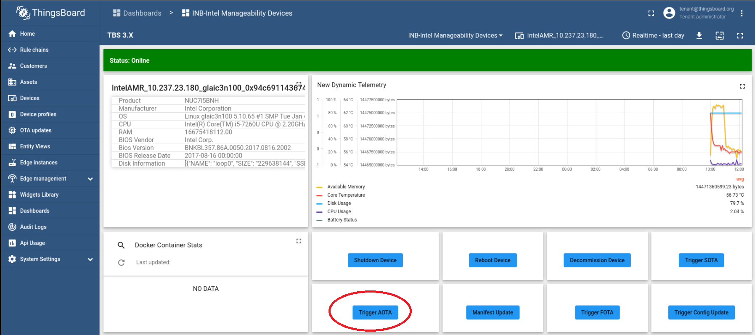Open the tenant user avatar profile

pos(669,13)
